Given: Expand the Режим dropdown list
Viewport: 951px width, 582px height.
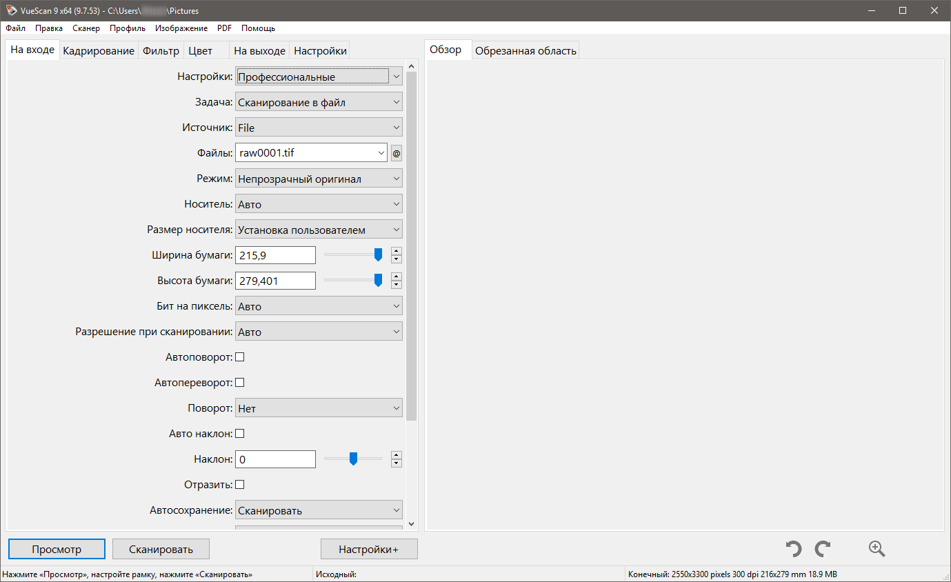Looking at the screenshot, I should (x=319, y=179).
